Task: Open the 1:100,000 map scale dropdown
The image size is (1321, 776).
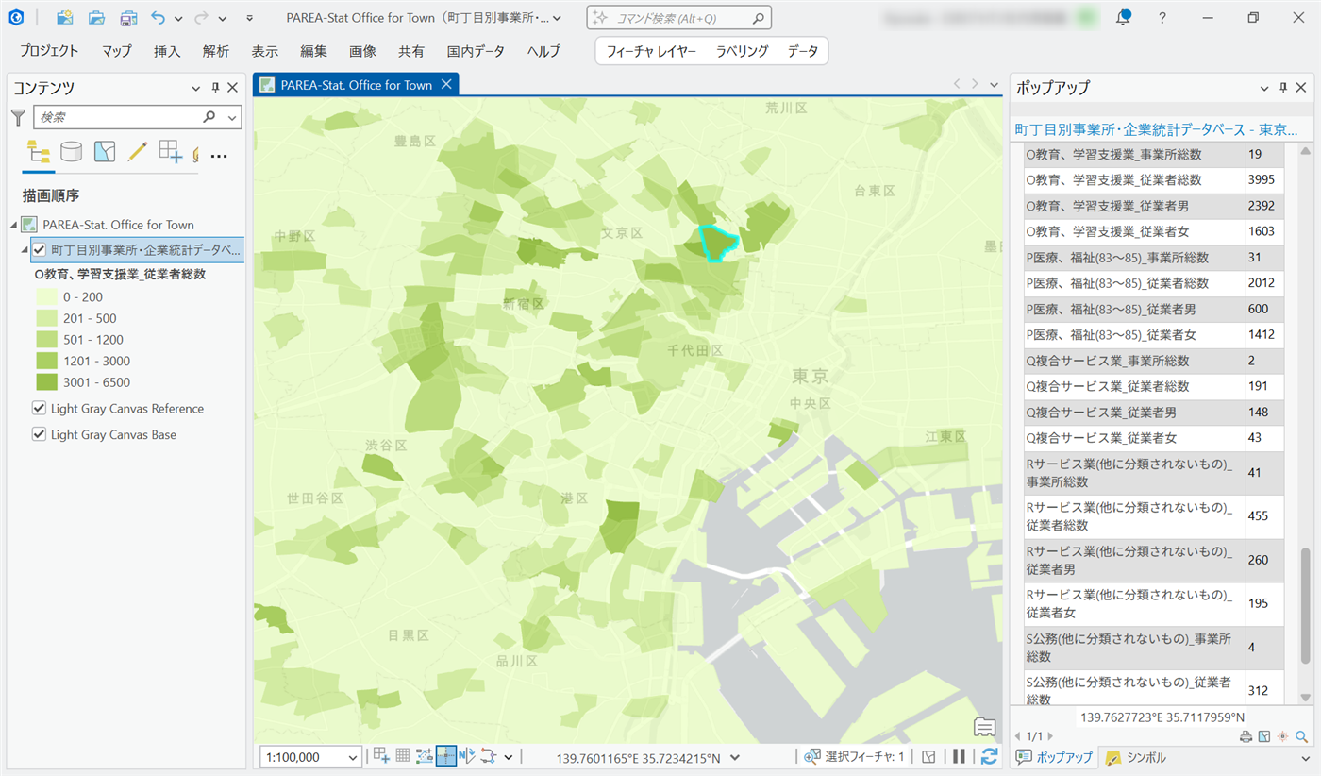Action: (353, 757)
